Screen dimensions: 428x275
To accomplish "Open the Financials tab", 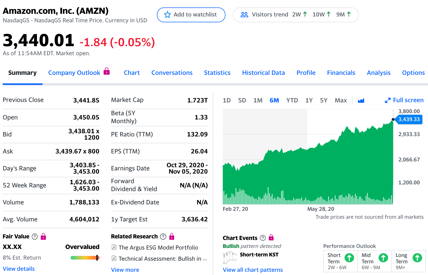I will coord(341,73).
